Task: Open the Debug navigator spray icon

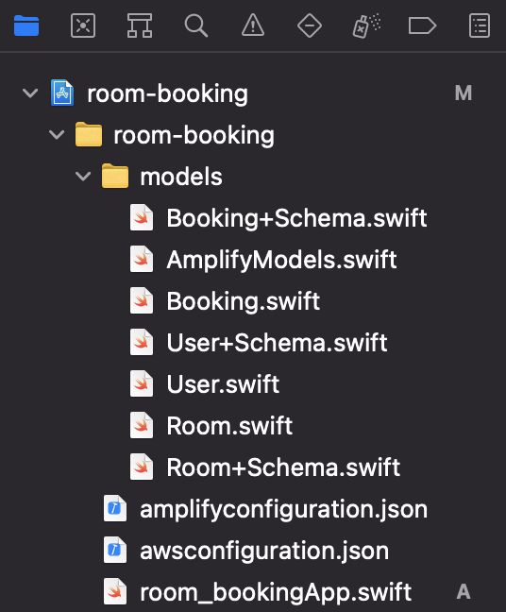Action: pos(366,25)
